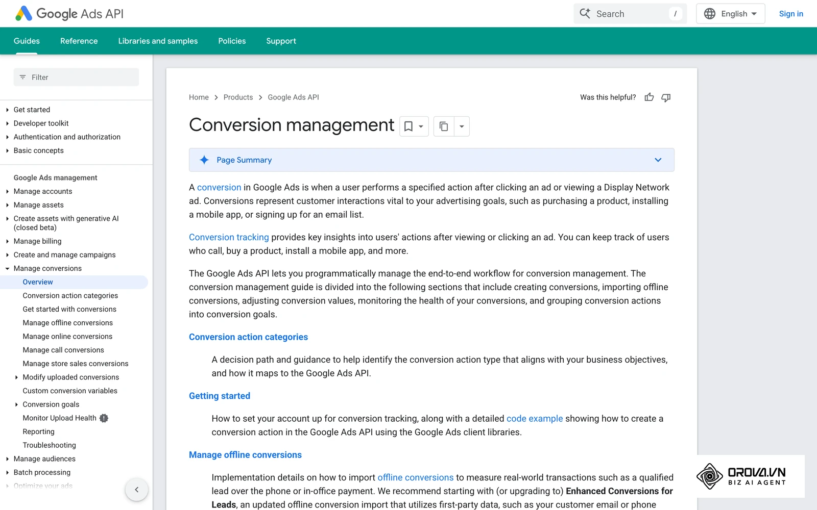The height and width of the screenshot is (510, 817).
Task: Expand the Page Summary chevron
Action: click(x=658, y=160)
